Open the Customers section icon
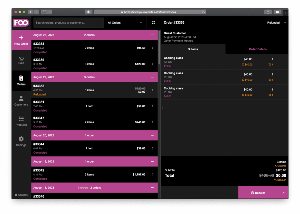Viewport: 300px width, 214px height. [21, 98]
